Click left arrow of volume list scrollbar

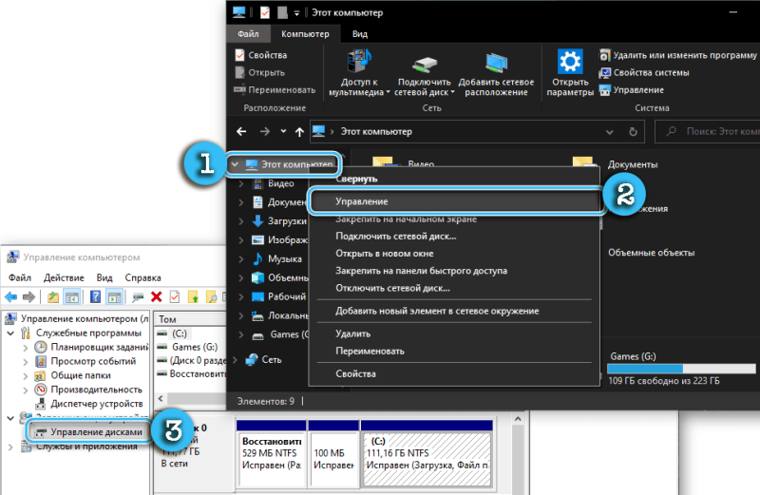click(161, 398)
